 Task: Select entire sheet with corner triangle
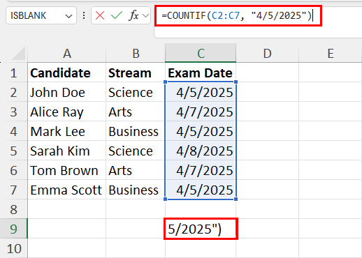click(19, 53)
